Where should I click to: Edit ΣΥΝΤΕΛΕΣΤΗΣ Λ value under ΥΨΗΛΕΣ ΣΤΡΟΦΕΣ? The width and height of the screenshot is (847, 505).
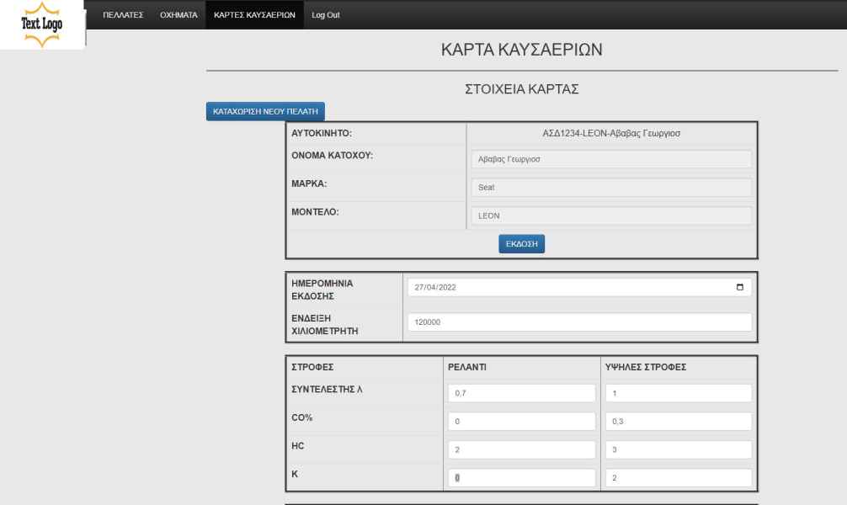[678, 393]
